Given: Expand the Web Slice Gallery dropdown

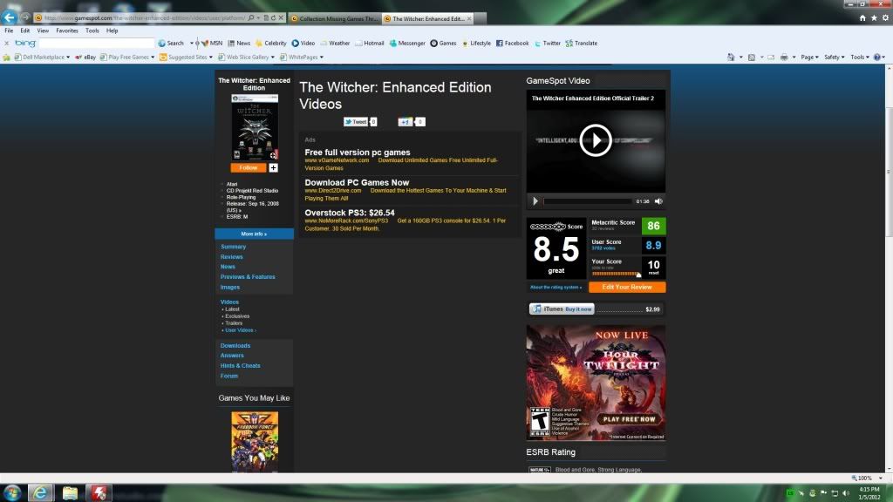Looking at the screenshot, I should pos(272,57).
